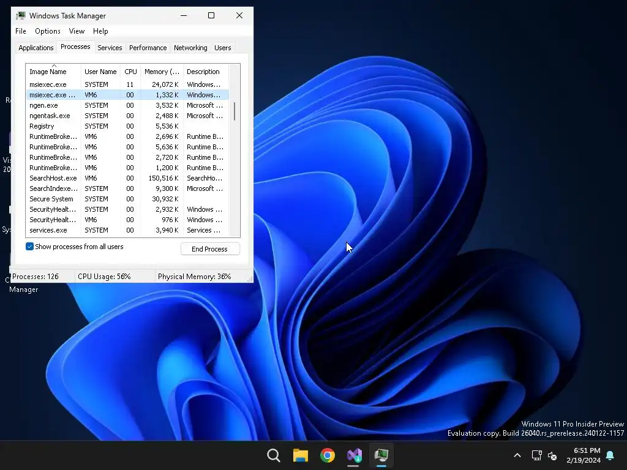This screenshot has width=627, height=470.
Task: Sort by Description column header
Action: [x=206, y=72]
